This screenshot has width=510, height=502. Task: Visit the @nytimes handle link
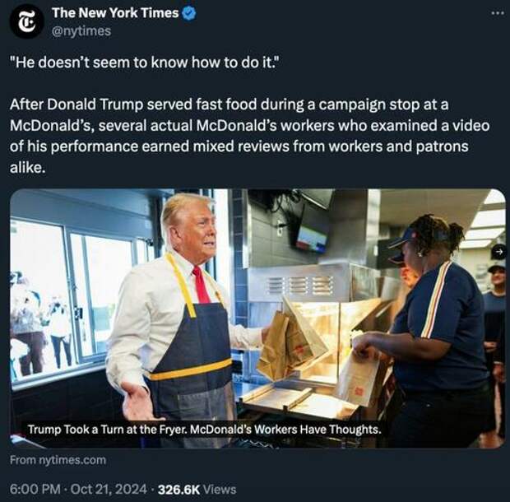click(x=81, y=31)
